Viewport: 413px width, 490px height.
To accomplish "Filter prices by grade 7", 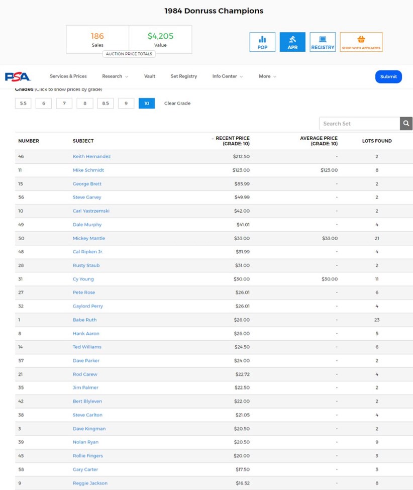I will 64,104.
